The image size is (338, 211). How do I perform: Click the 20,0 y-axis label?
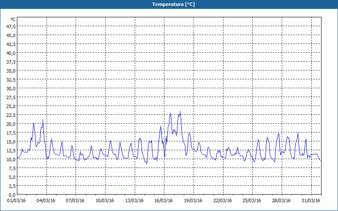point(11,124)
